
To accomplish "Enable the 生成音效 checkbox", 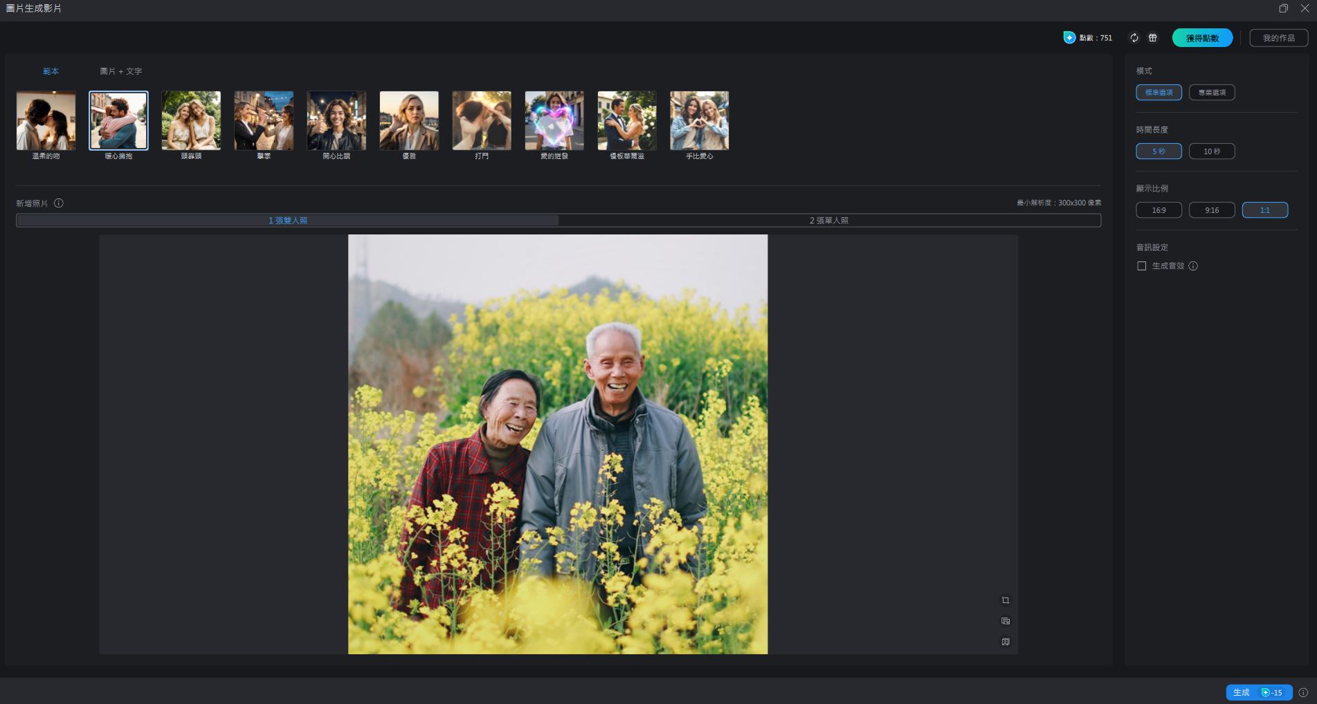I will coord(1142,266).
